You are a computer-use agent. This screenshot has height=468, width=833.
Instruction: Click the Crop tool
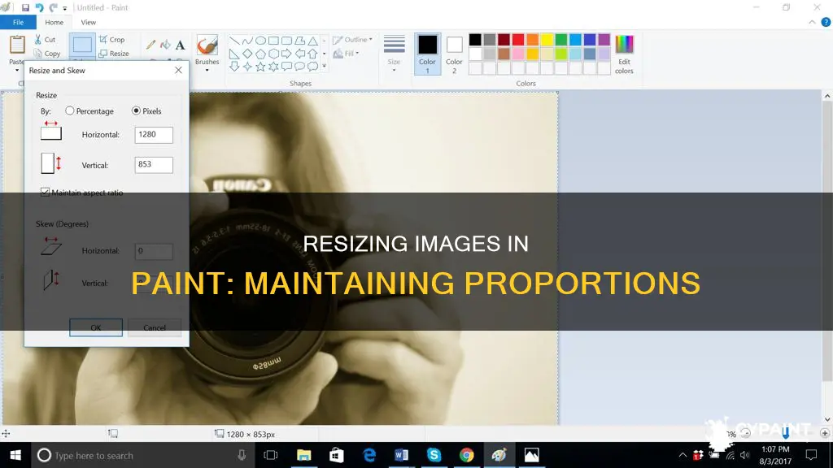112,39
